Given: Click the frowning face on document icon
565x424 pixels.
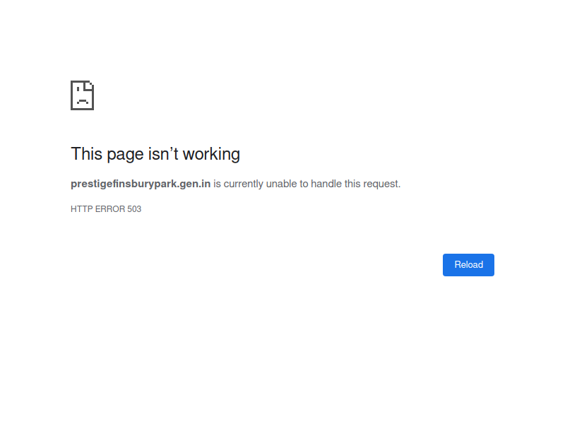Looking at the screenshot, I should click(x=82, y=100).
